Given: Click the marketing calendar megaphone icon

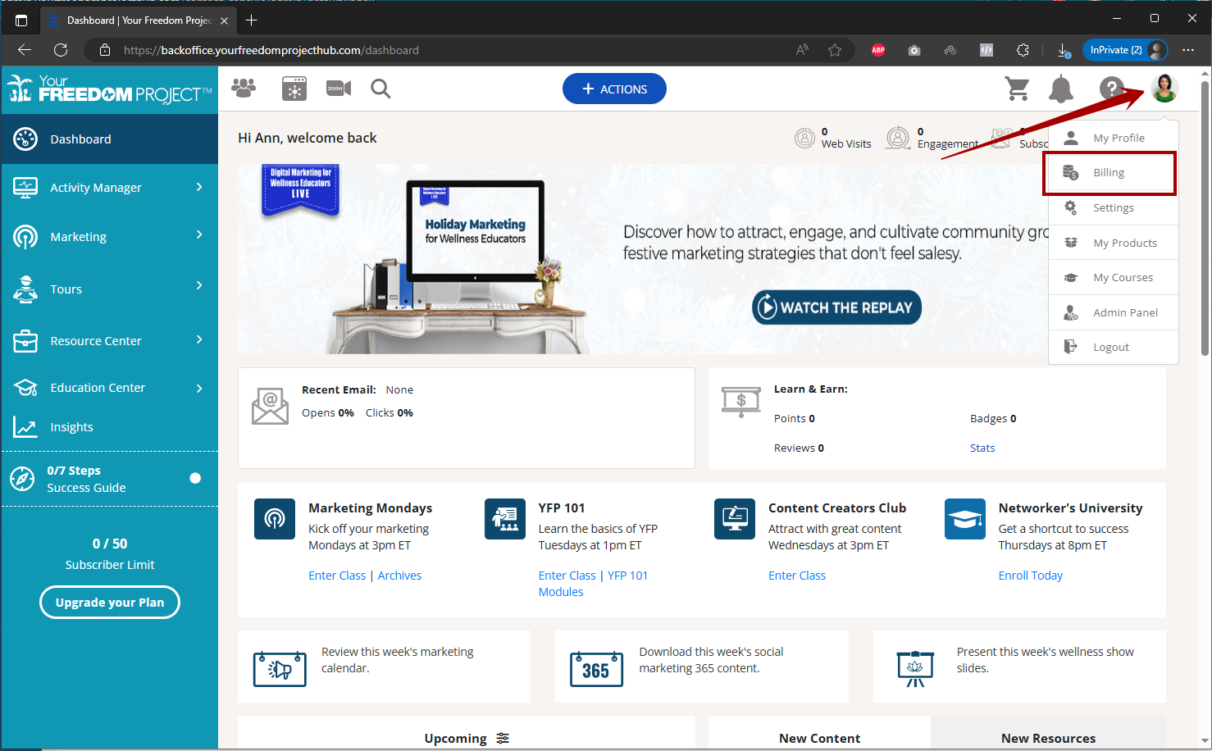Looking at the screenshot, I should click(x=280, y=669).
